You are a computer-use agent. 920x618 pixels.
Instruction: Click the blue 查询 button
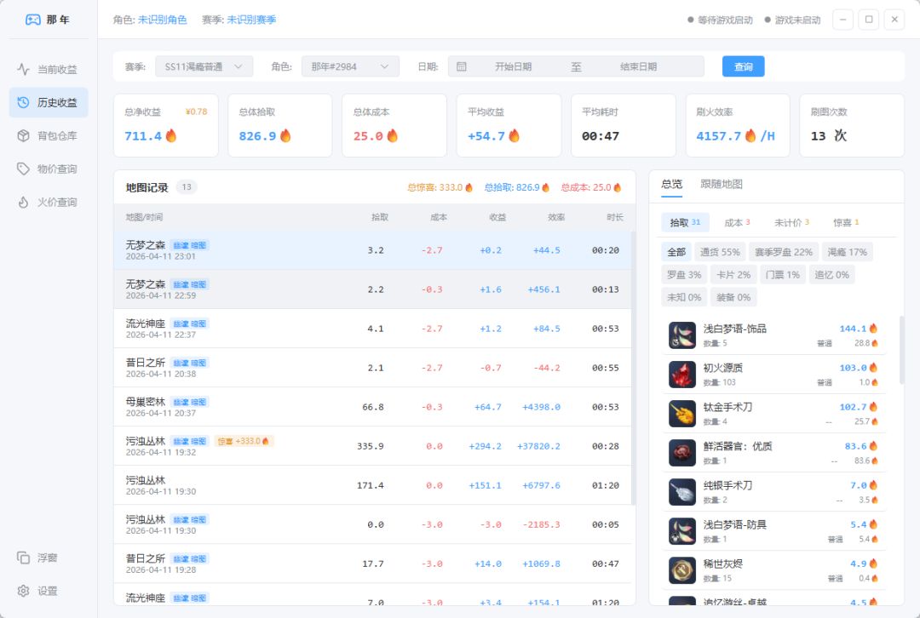(x=743, y=67)
